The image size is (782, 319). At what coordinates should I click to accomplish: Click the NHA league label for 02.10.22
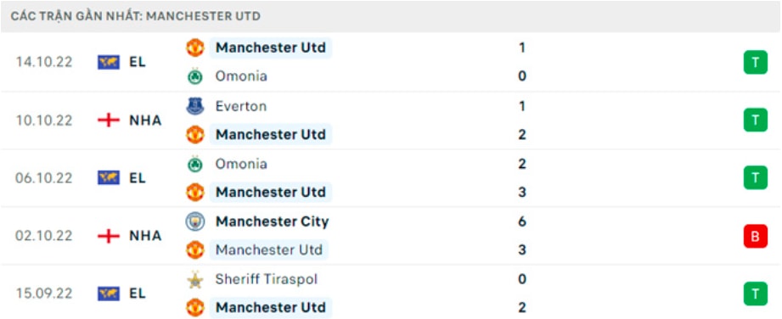(x=145, y=236)
